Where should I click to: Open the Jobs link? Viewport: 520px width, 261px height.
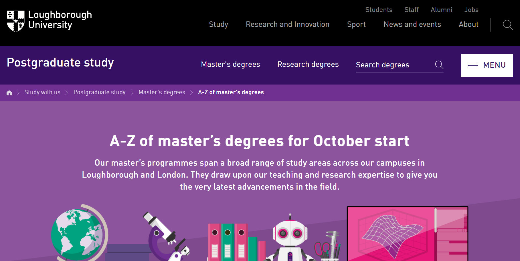(x=471, y=10)
